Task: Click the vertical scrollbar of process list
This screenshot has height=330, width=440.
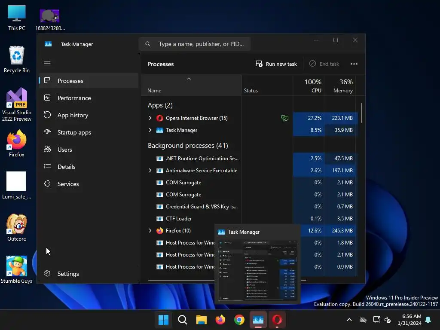Action: (362, 113)
